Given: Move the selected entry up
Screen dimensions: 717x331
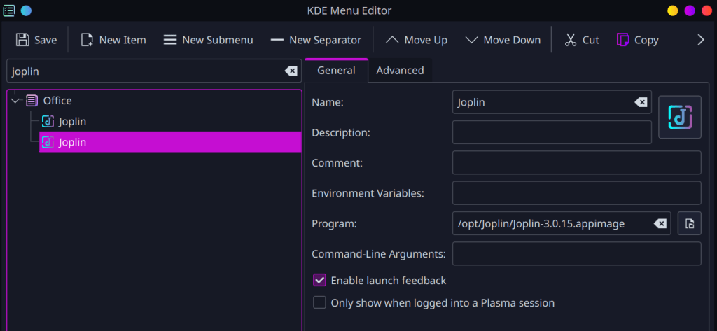Looking at the screenshot, I should [417, 40].
